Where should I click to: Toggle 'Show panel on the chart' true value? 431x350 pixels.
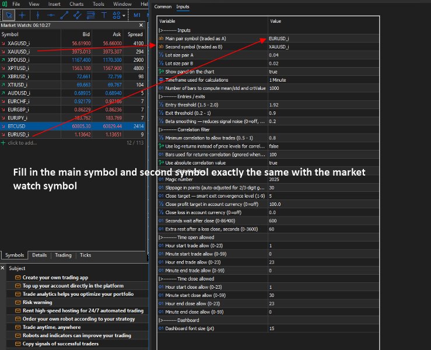[324, 72]
